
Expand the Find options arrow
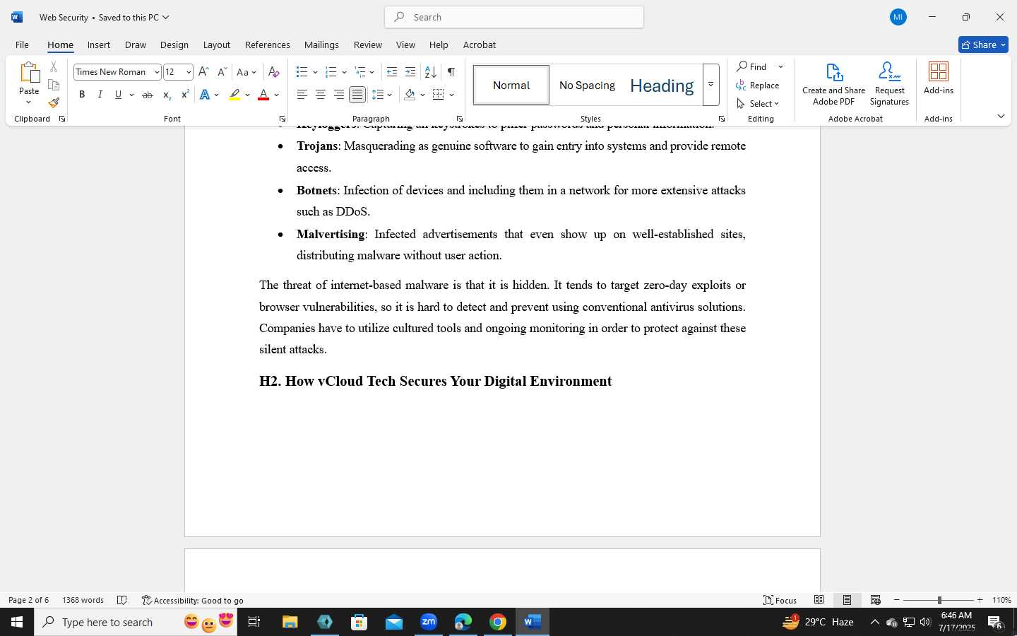(780, 67)
